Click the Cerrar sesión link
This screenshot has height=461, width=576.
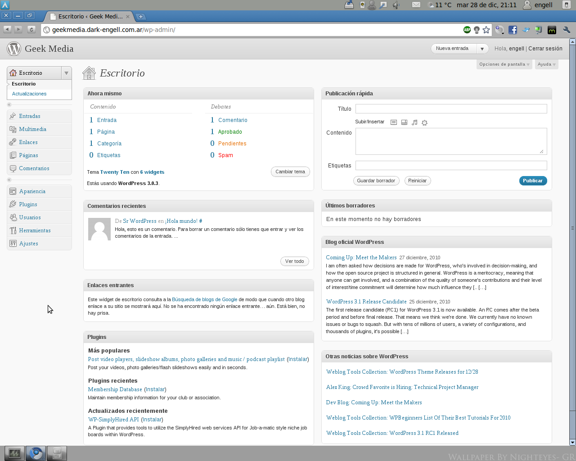click(545, 49)
